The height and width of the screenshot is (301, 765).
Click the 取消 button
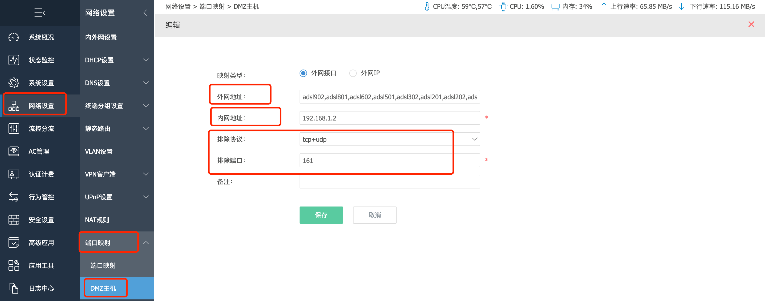[375, 215]
